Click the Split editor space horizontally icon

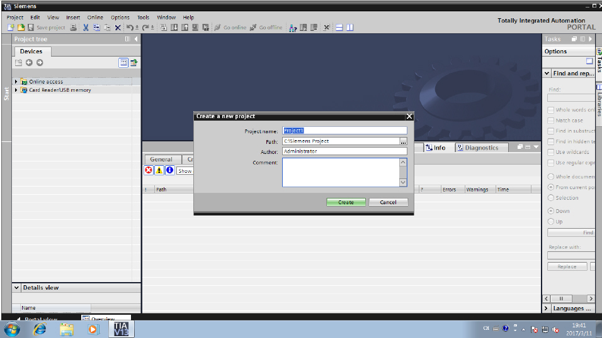coord(339,28)
